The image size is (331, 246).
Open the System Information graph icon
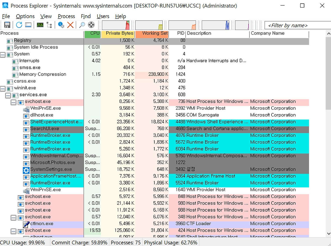40,25
